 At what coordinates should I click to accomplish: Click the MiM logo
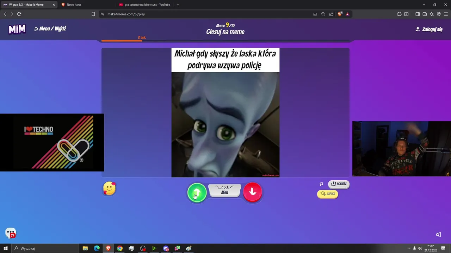click(x=17, y=29)
